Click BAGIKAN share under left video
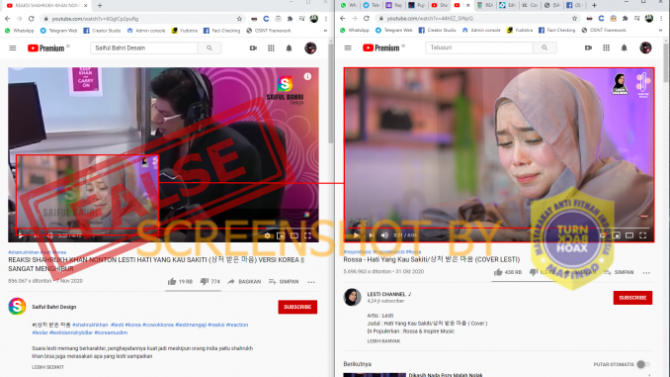The width and height of the screenshot is (670, 377). [x=244, y=282]
